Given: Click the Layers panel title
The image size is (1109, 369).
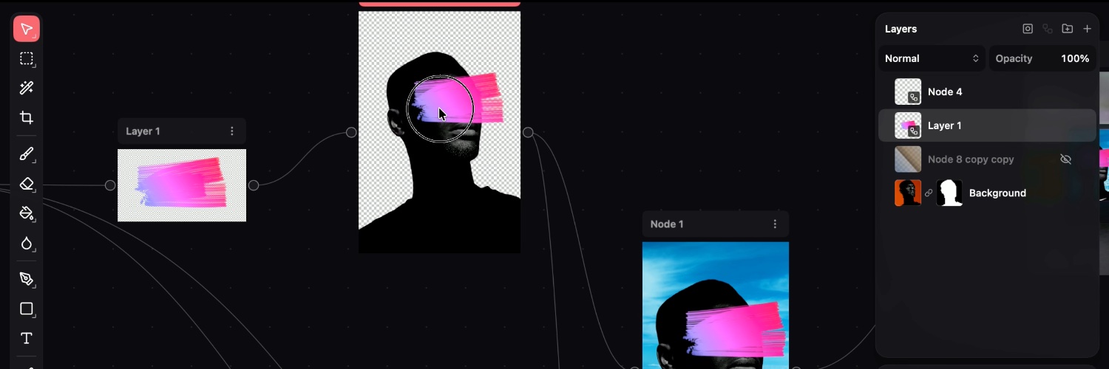Looking at the screenshot, I should pos(901,29).
